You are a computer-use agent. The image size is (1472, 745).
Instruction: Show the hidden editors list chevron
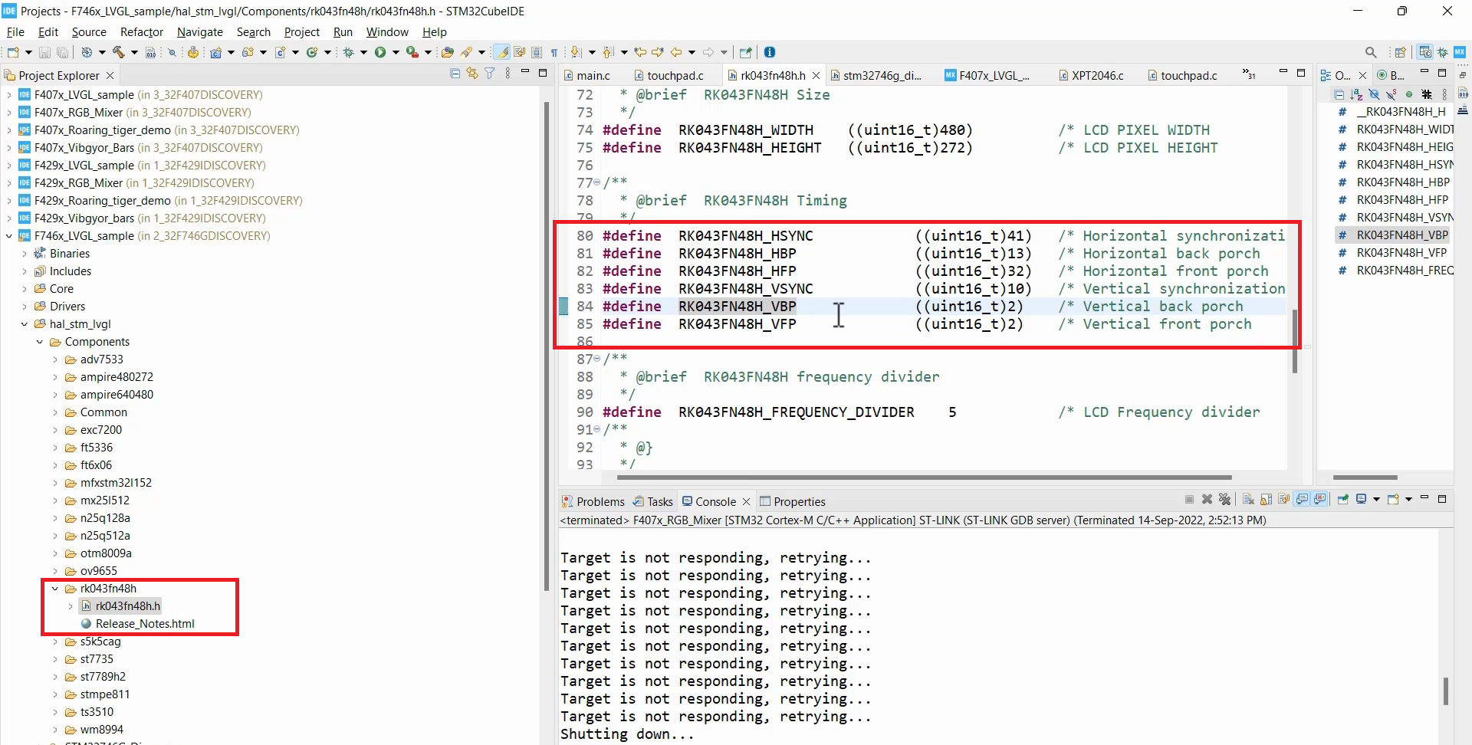[x=1249, y=74]
